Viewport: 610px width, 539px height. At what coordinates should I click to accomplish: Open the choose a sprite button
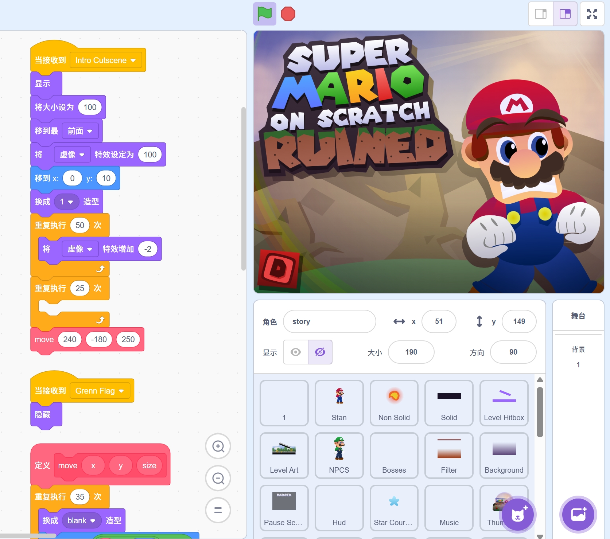[517, 515]
